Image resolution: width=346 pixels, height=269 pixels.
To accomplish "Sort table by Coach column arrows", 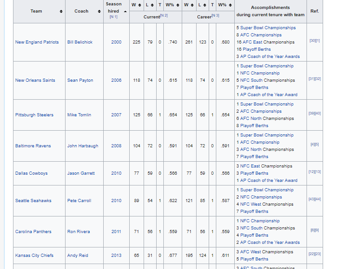I will tap(99, 11).
